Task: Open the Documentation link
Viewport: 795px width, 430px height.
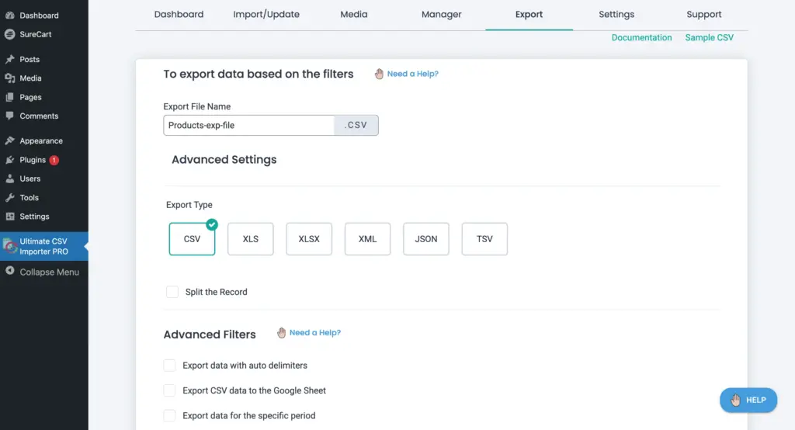Action: coord(641,37)
